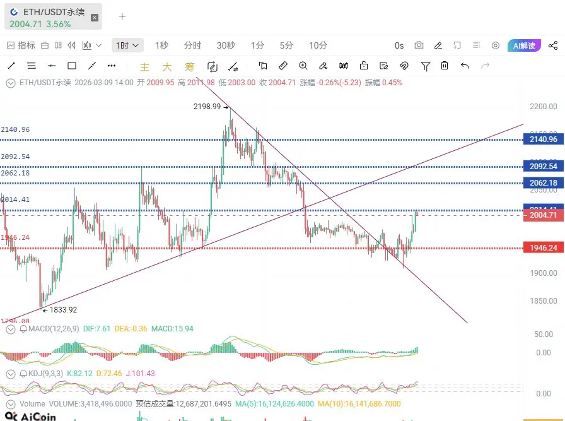
Task: Collapse the MACD indicator panel chevron
Action: tap(11, 329)
